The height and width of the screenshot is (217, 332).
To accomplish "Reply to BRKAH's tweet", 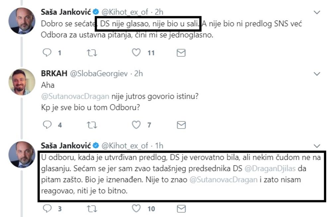I will point(48,125).
